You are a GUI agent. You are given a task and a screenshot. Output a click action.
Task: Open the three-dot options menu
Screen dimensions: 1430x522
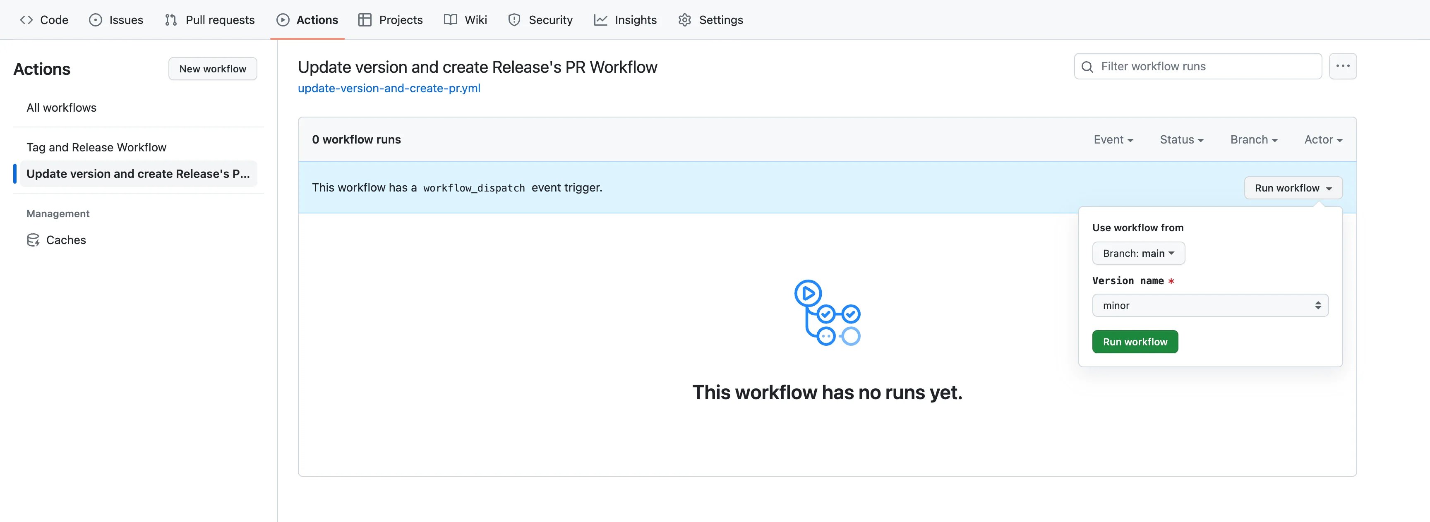[x=1342, y=66]
